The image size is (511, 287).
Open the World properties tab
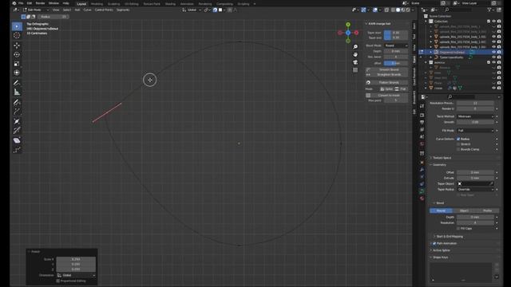click(x=422, y=143)
